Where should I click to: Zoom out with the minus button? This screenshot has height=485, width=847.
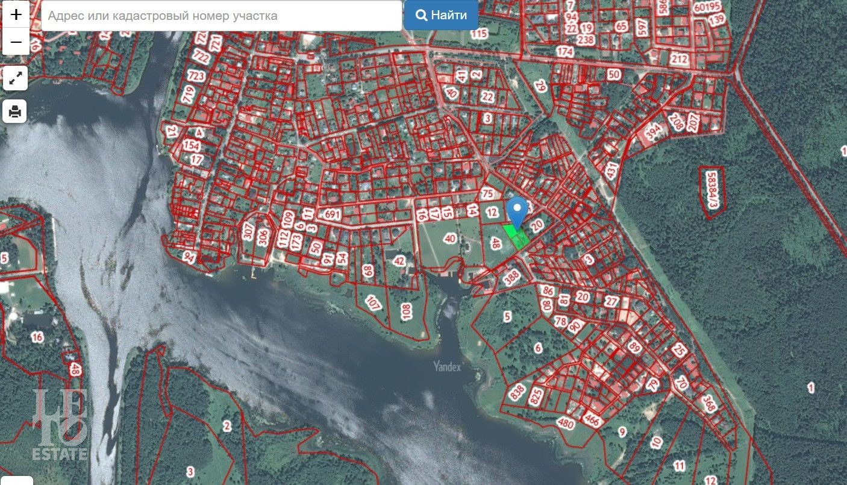click(16, 42)
